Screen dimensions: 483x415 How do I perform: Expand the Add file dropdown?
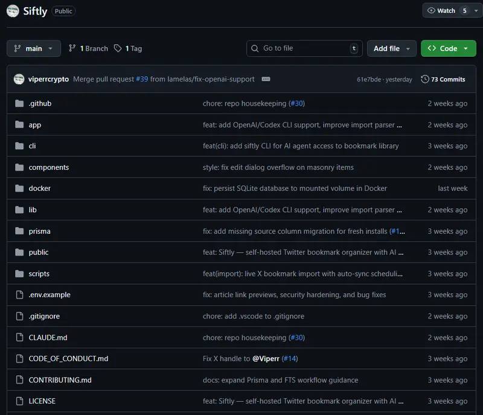[x=391, y=48]
